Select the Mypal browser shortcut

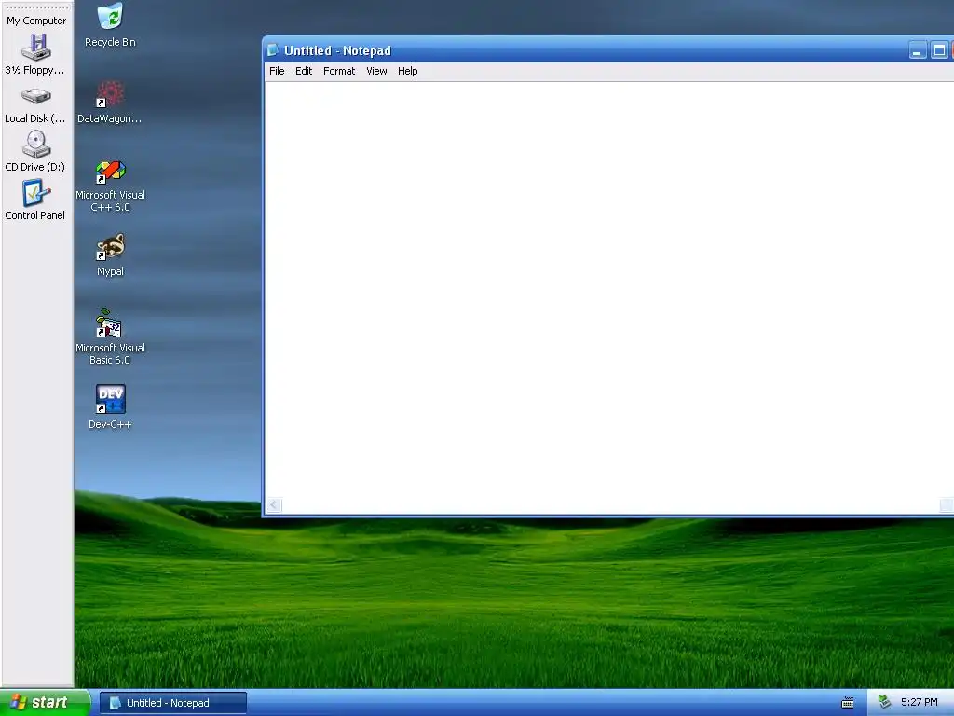pos(110,255)
